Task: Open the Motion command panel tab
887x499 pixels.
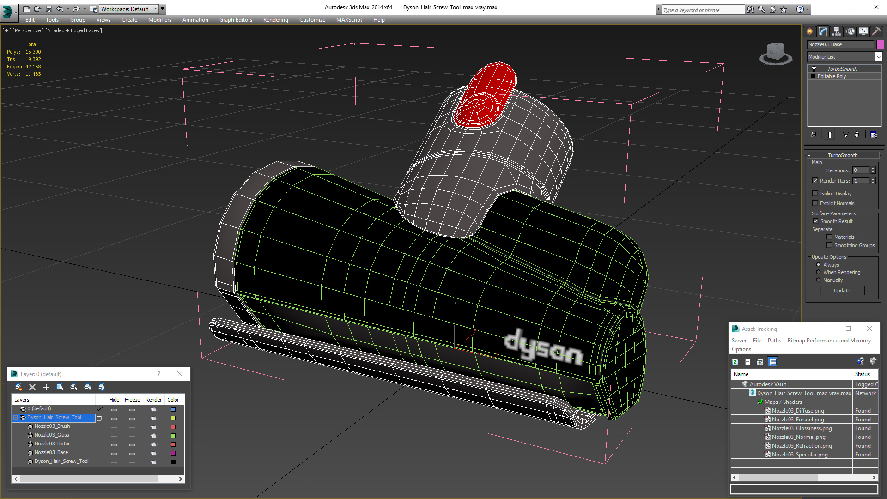Action: tap(851, 31)
